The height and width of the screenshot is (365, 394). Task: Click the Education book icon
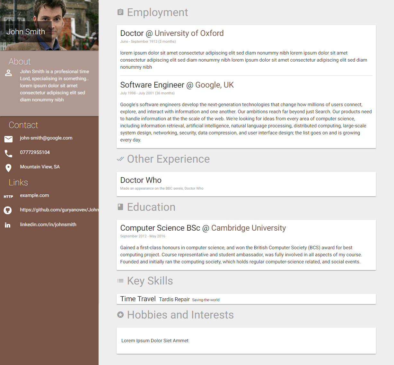(x=120, y=207)
